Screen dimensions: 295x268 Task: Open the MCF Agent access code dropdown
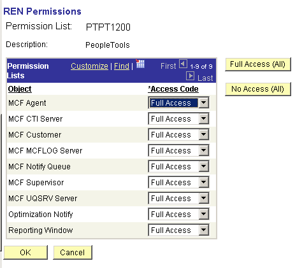(x=178, y=102)
